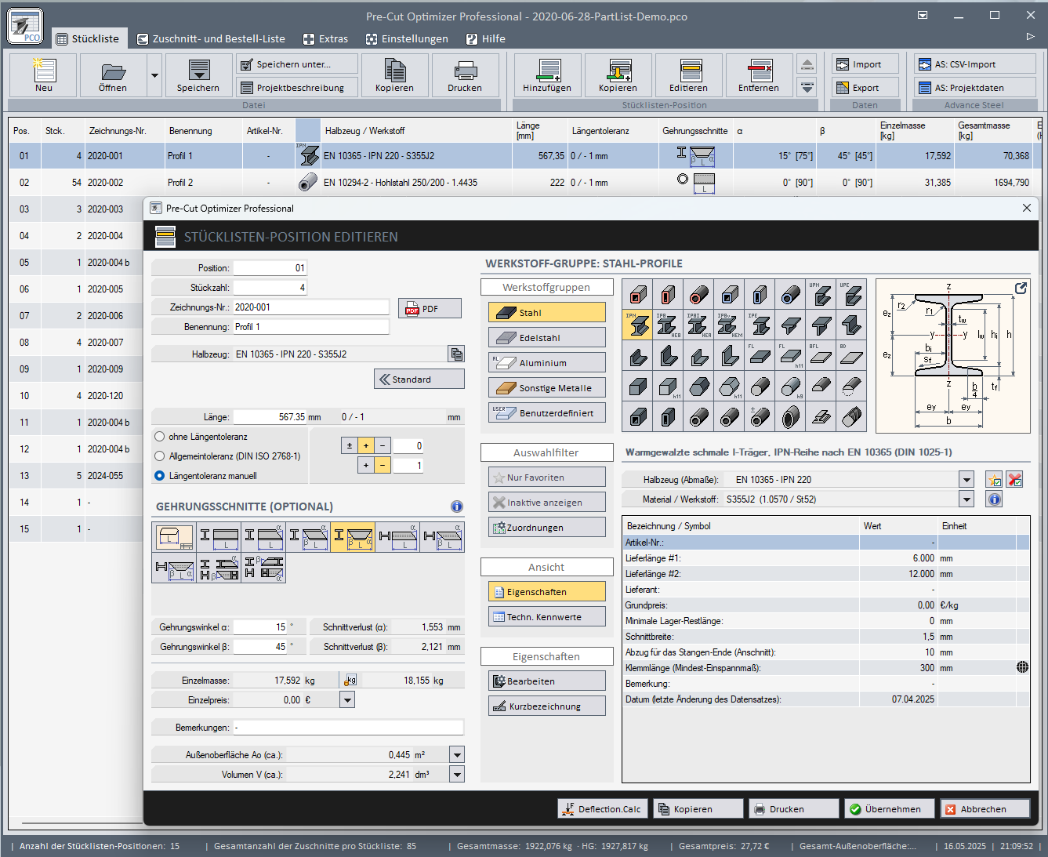Click the blue info icon beside Gehrungsschnitte
Viewport: 1048px width, 857px height.
[457, 507]
